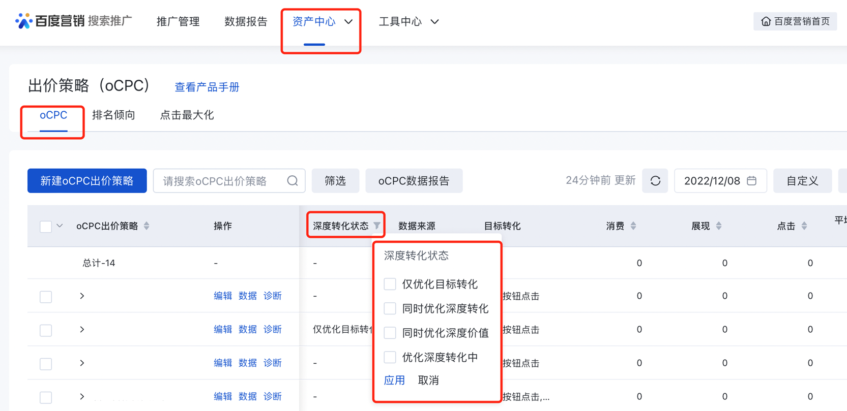Check 同时优化深度价值 option

(x=390, y=333)
